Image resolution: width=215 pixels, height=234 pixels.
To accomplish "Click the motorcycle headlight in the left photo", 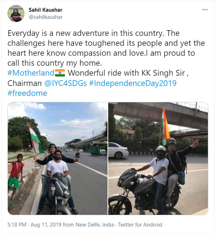I will (x=67, y=193).
